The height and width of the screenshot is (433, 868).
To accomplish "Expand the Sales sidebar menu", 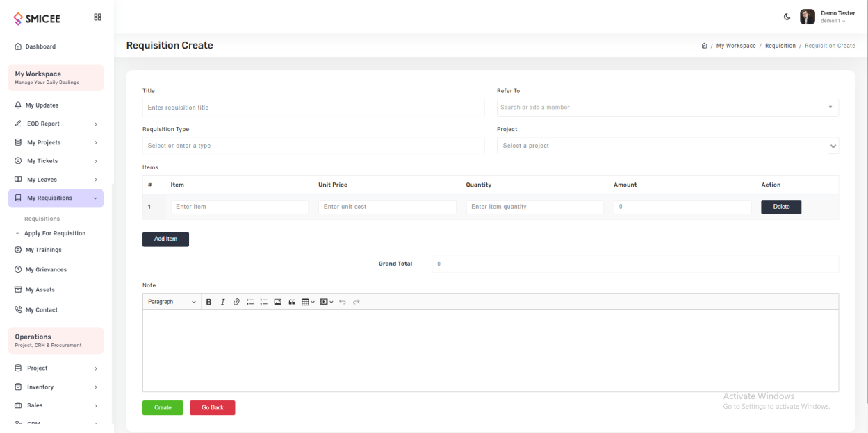I will click(x=56, y=405).
